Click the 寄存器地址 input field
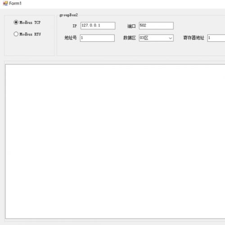This screenshot has height=225, width=225. pyautogui.click(x=216, y=38)
